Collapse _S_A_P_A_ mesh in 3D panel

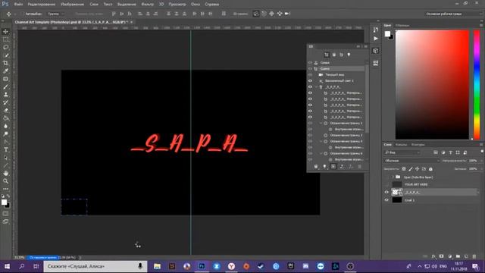[316, 87]
